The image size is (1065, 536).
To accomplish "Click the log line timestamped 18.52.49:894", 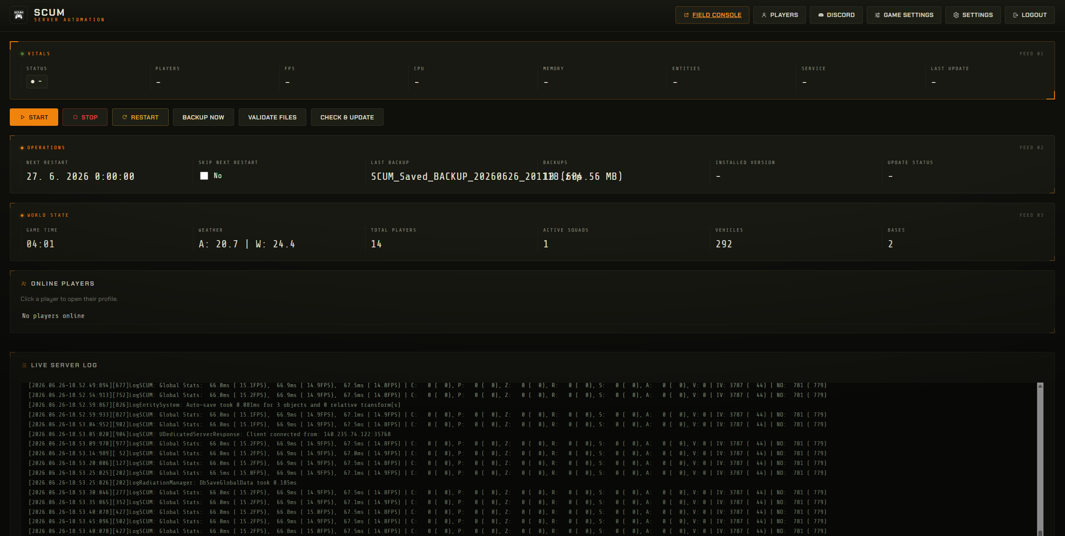I will point(427,386).
